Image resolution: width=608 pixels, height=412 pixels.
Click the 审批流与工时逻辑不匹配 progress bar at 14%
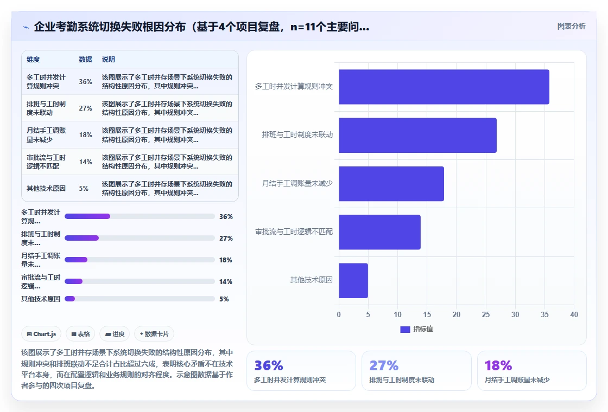[140, 281]
